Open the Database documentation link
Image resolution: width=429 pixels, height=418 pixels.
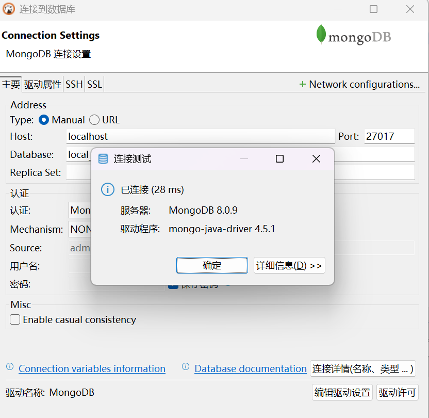point(250,368)
